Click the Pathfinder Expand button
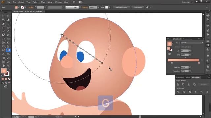Image resolution: width=211 pixels, height=118 pixels. click(204, 85)
